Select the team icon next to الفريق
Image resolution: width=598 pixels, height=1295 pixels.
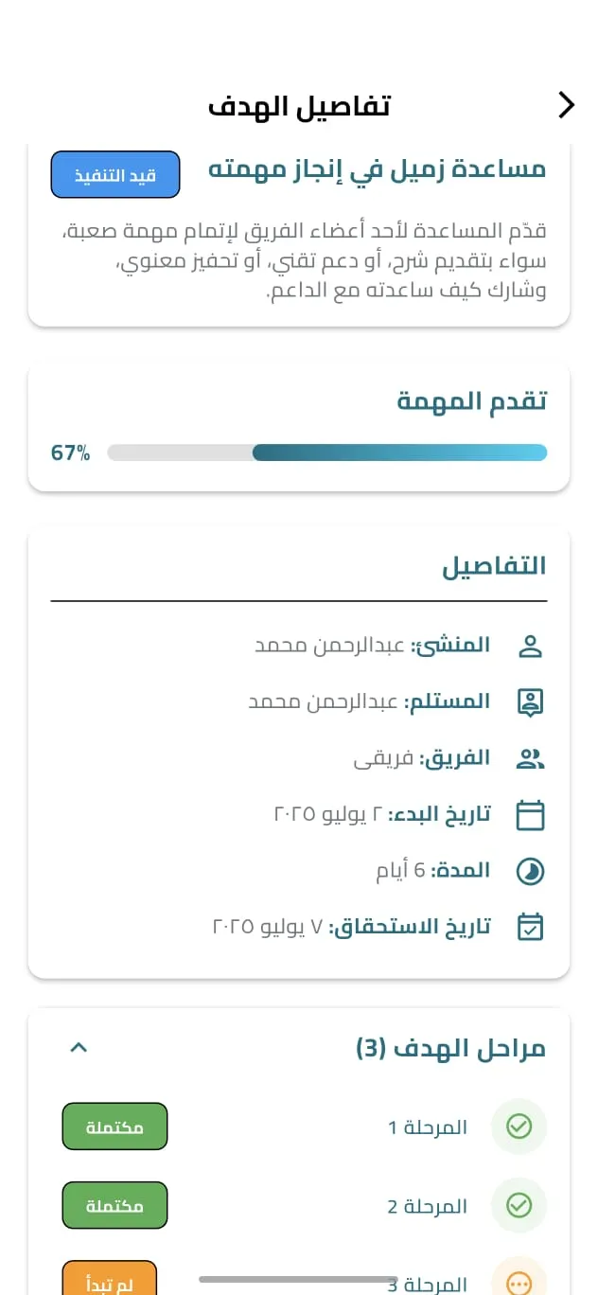click(531, 757)
